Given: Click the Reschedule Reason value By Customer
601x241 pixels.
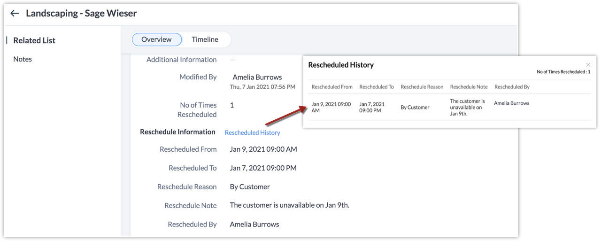Looking at the screenshot, I should point(250,187).
